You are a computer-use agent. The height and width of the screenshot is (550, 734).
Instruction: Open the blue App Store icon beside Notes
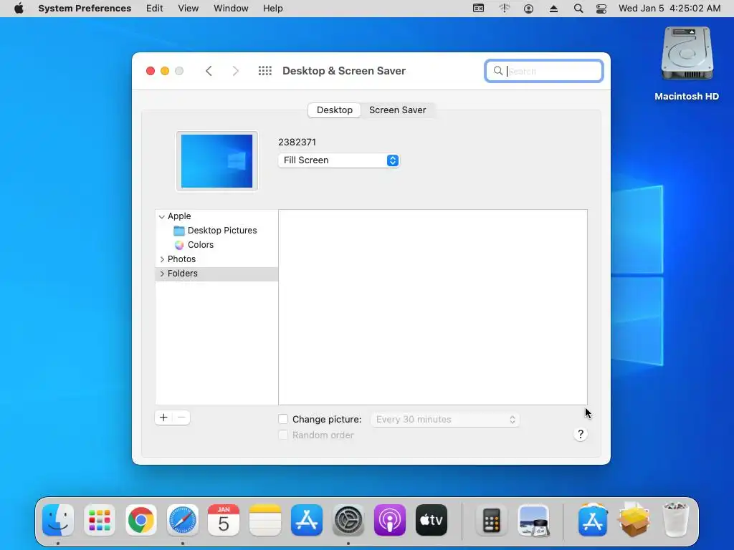307,520
